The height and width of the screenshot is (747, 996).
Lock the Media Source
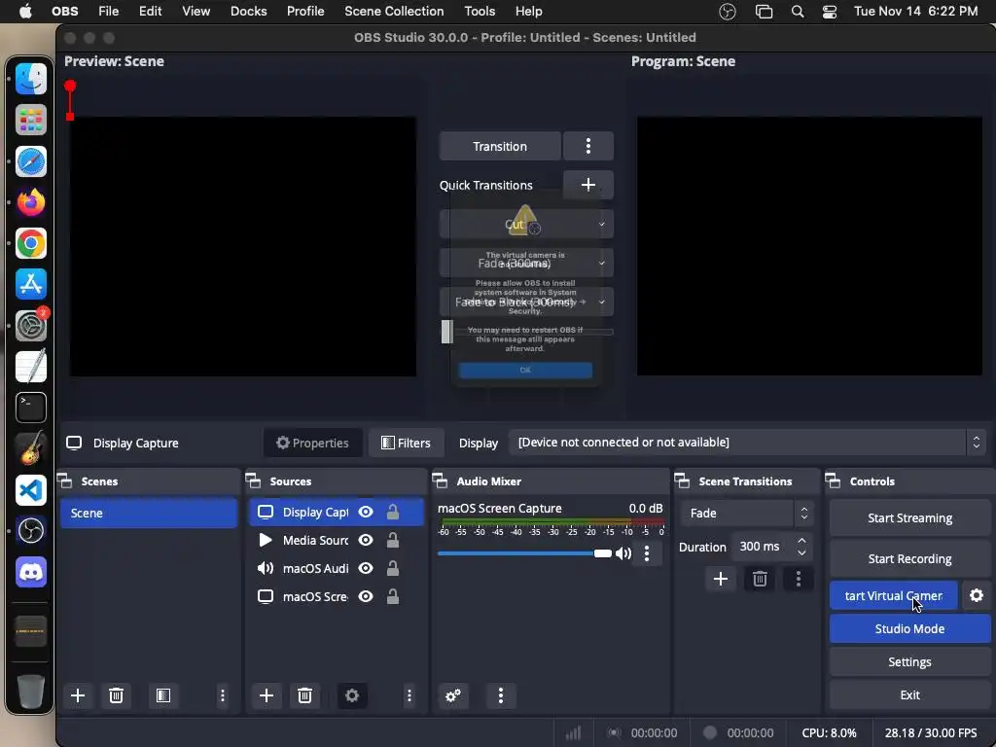click(393, 540)
